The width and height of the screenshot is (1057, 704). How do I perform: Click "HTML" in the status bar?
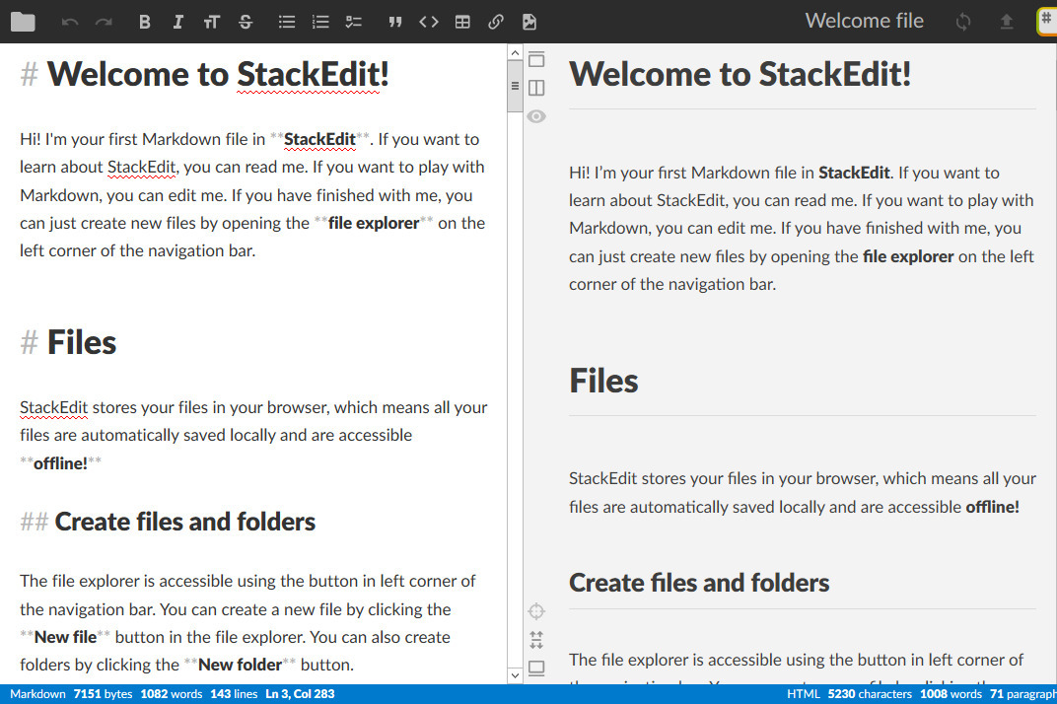coord(804,694)
